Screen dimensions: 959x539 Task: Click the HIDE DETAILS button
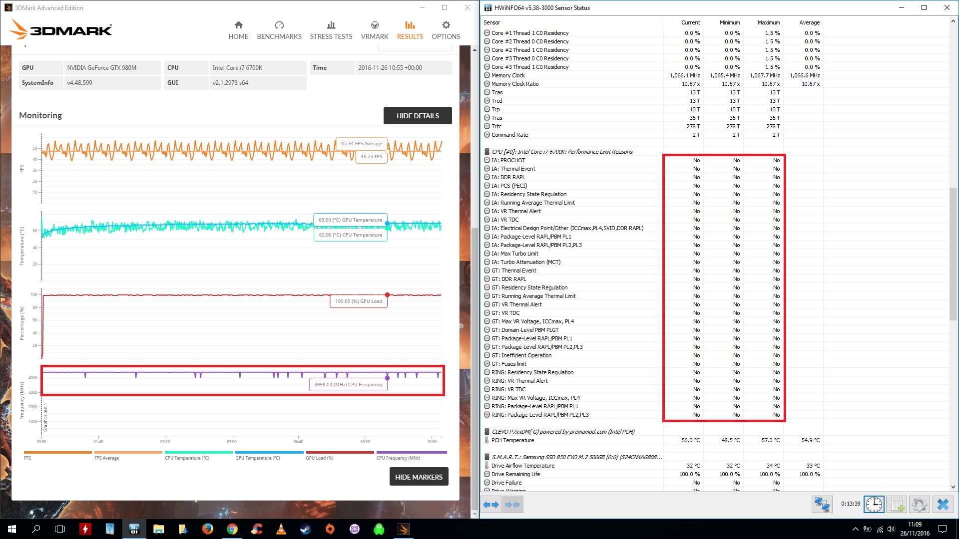pos(418,116)
